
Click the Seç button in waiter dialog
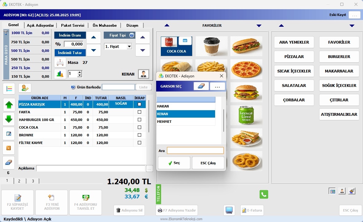(174, 163)
